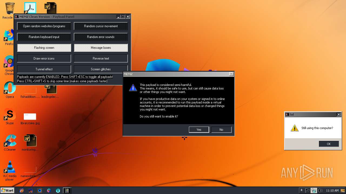This screenshot has height=194, width=346.
Task: Click the 'Press CTRL+SHIFT+S to skip' hint text
Action: (x=62, y=81)
